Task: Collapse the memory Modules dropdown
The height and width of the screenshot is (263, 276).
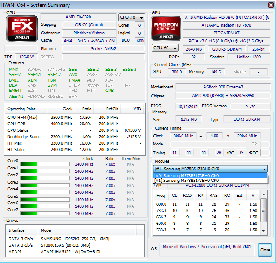Action: (x=210, y=169)
